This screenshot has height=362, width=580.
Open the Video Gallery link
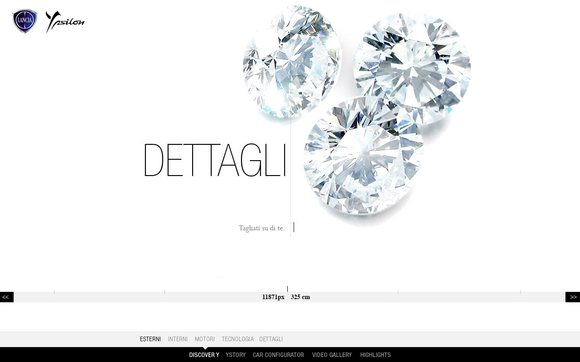332,355
